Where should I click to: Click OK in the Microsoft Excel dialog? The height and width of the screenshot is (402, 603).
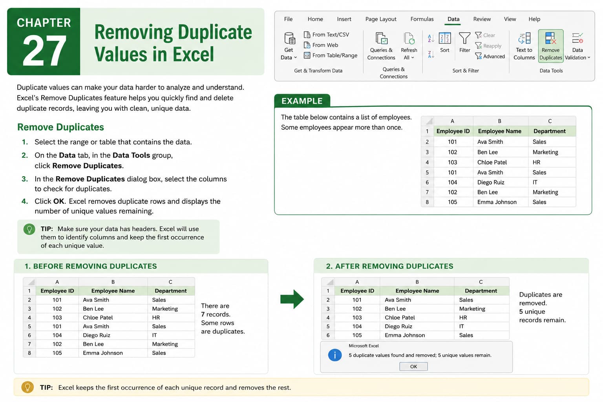click(413, 366)
